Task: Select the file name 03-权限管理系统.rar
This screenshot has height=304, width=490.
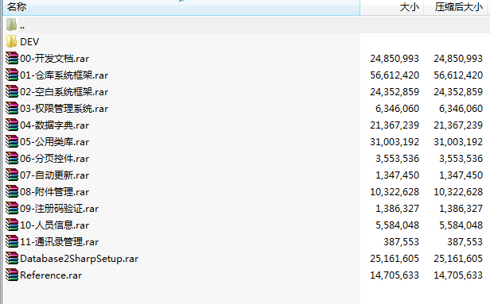Action: click(64, 109)
